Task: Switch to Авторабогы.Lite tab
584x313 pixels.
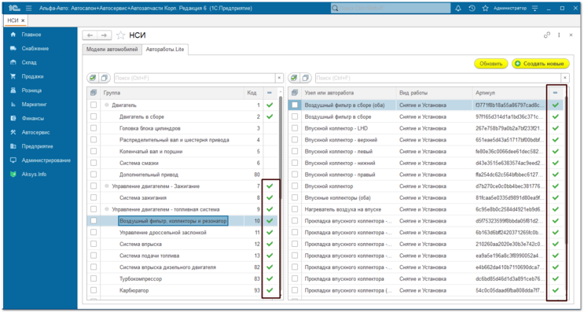Action: 165,50
